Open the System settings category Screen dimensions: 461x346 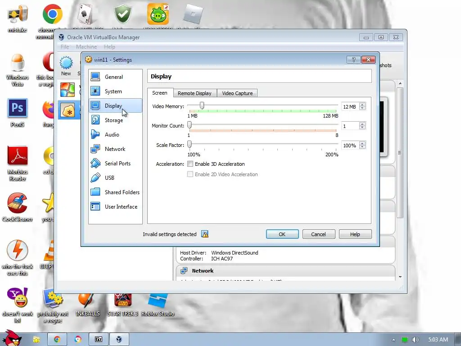[115, 91]
